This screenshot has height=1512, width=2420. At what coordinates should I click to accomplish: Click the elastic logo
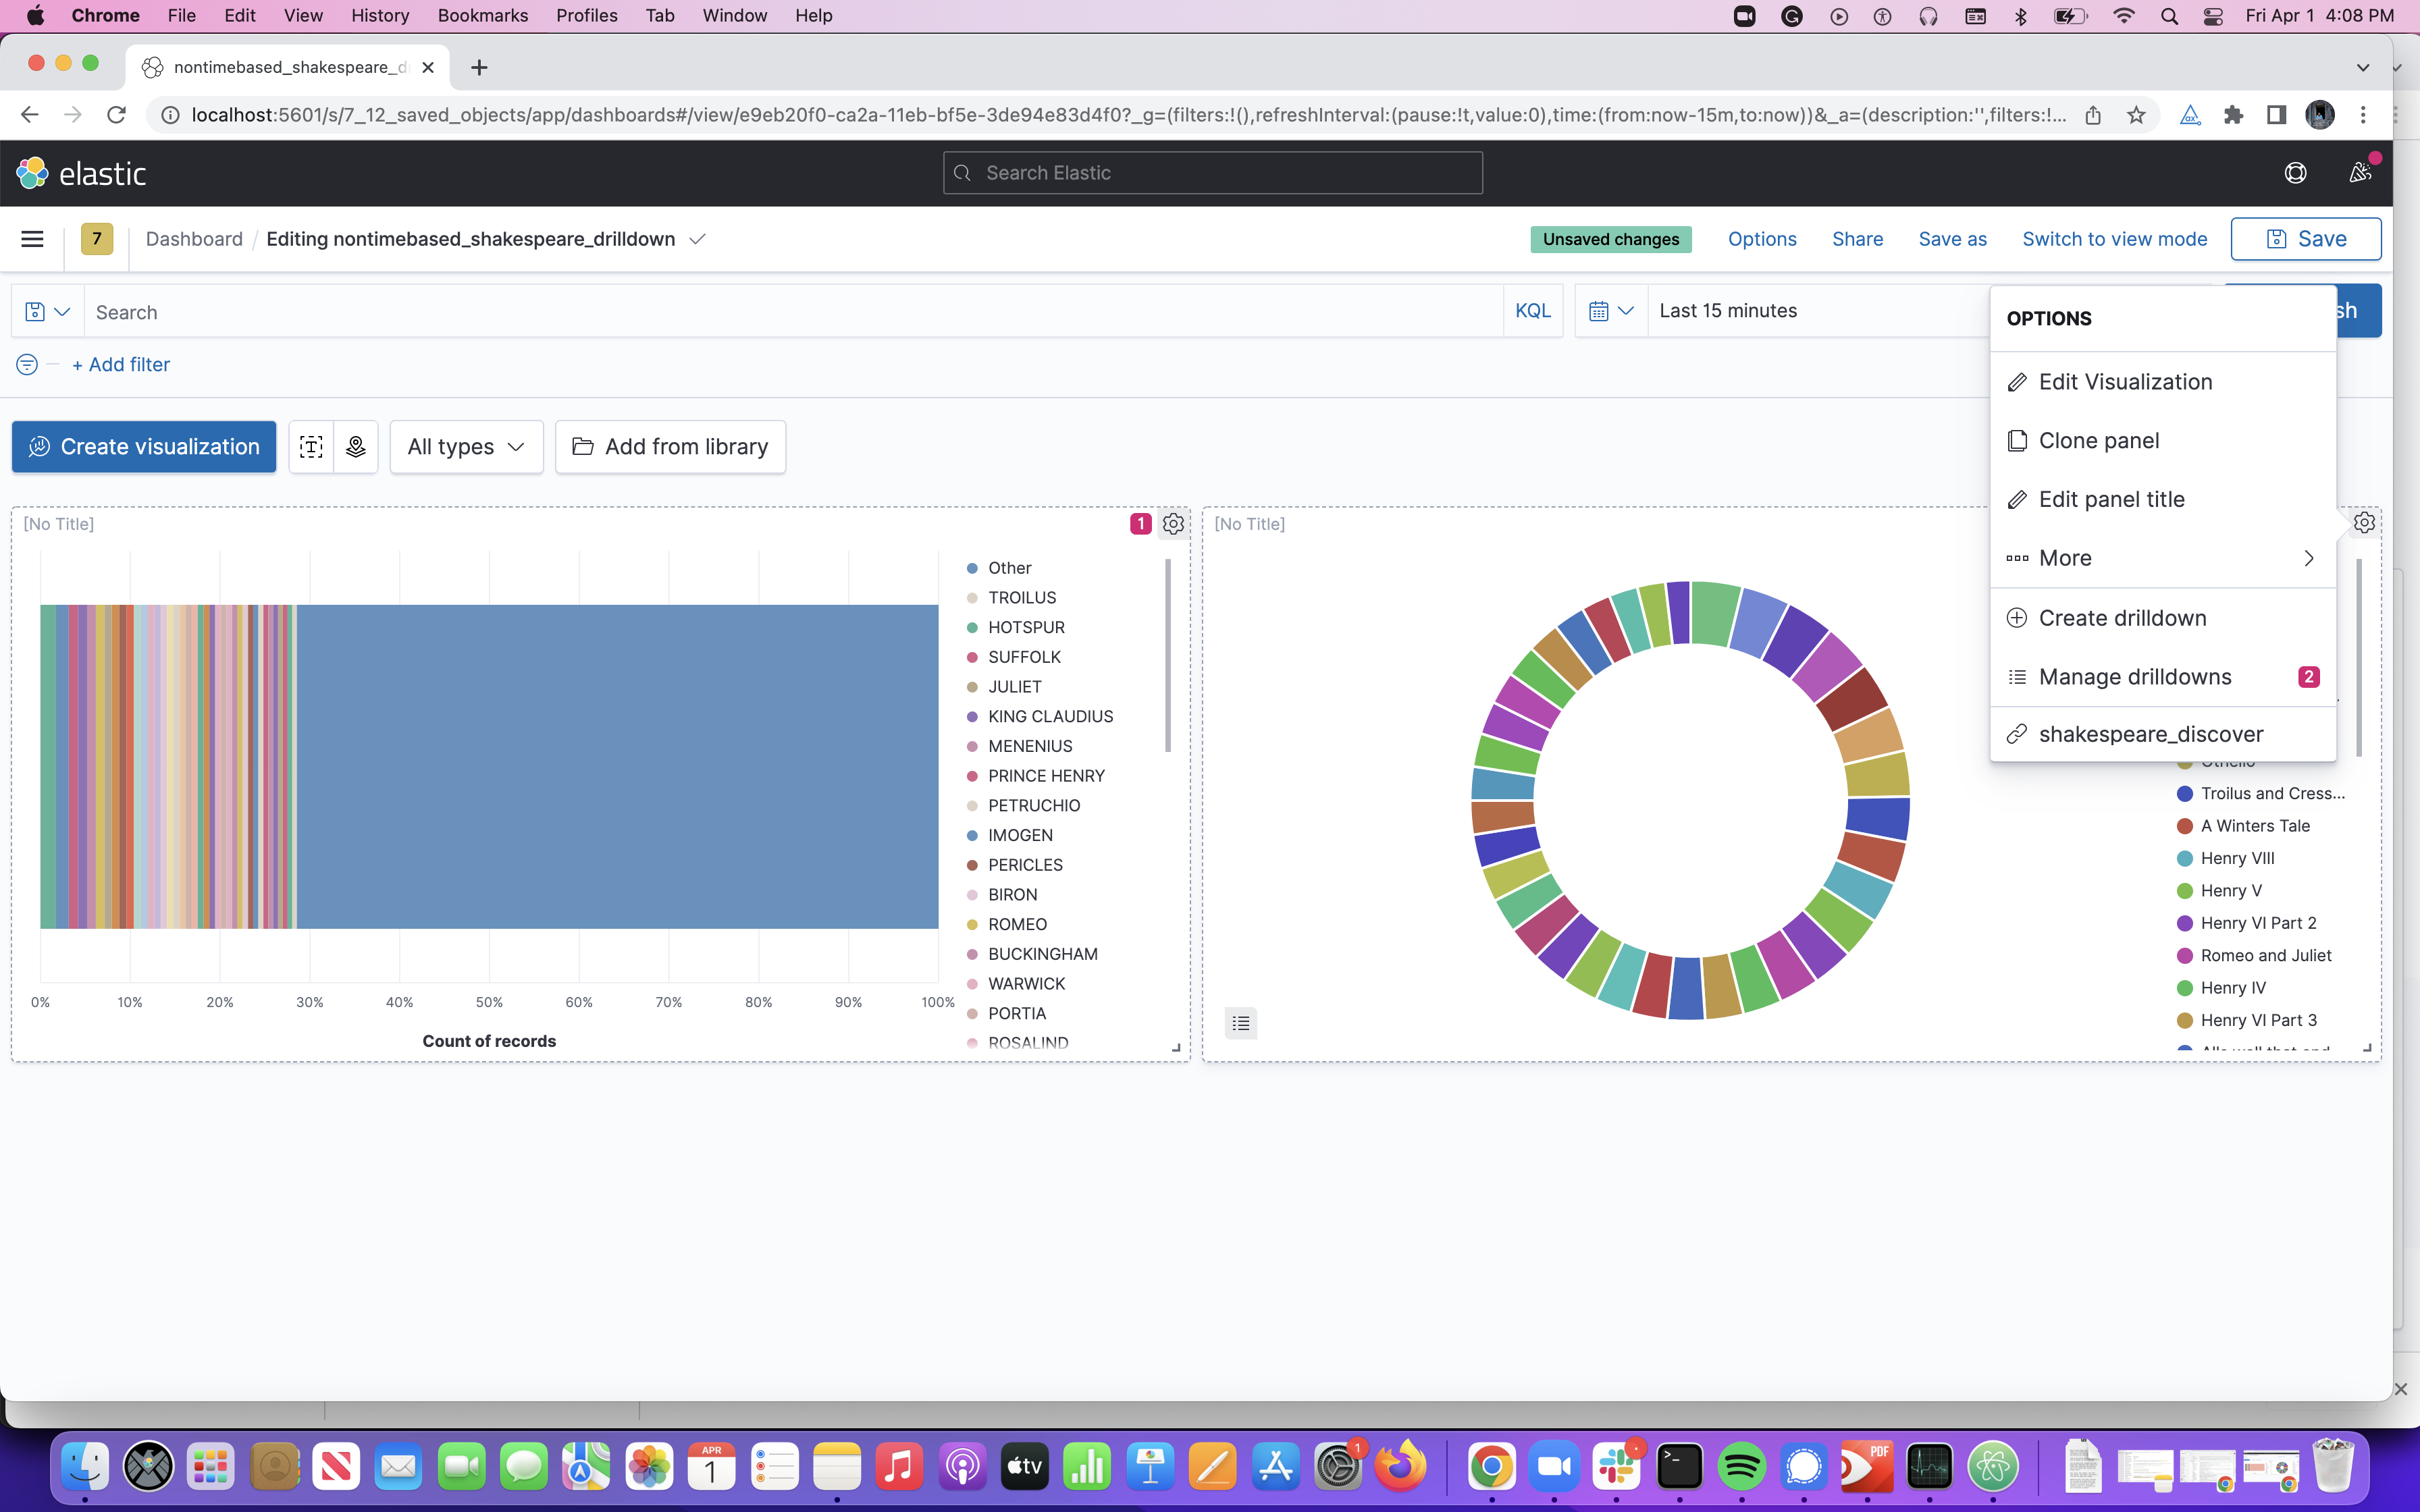point(82,173)
